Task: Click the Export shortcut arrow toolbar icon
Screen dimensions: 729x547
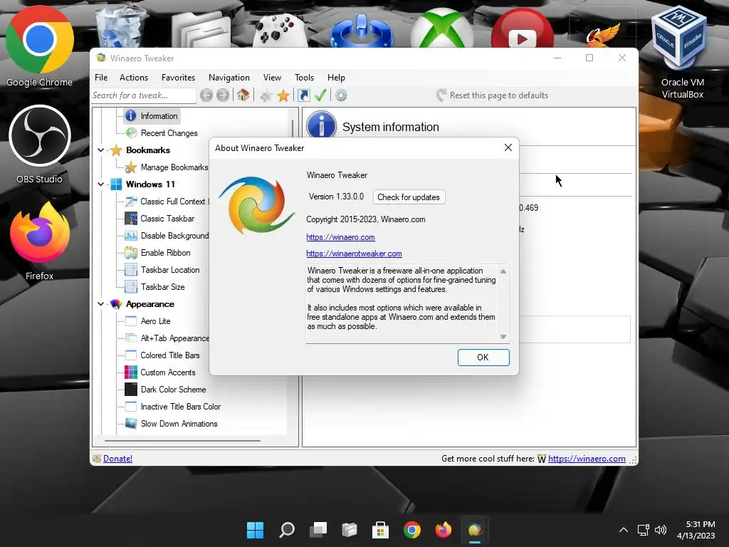Action: tap(303, 95)
